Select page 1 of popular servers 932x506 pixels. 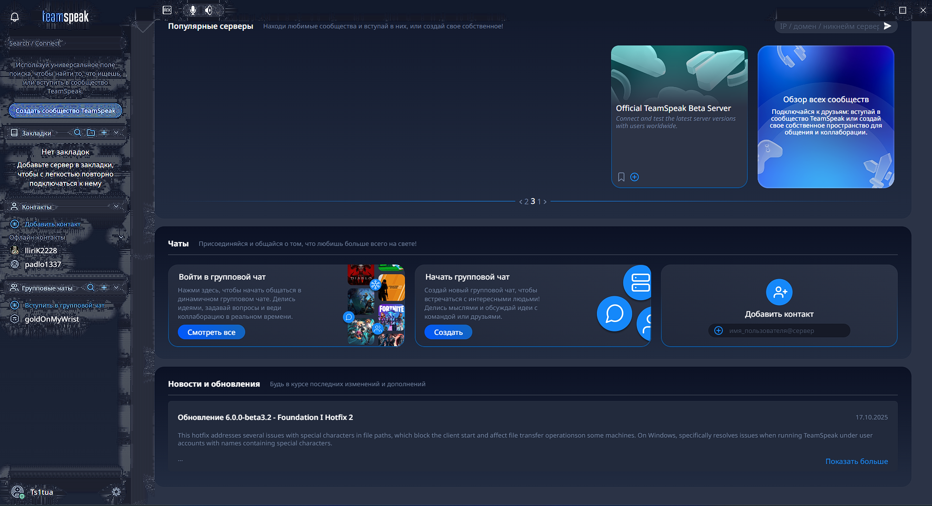[x=539, y=201]
